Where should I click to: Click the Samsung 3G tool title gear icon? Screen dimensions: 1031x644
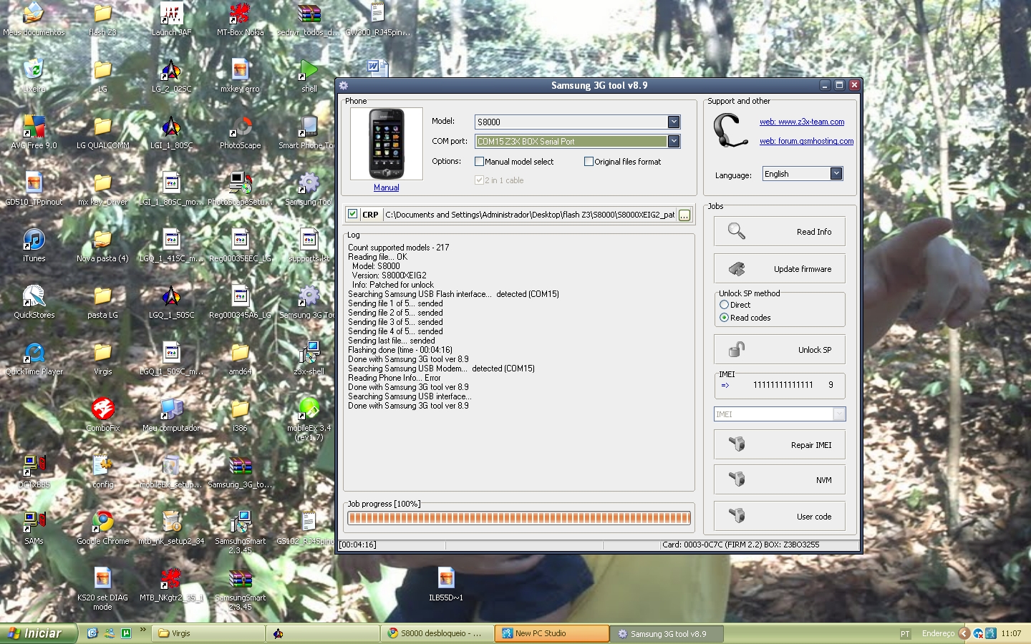(x=343, y=85)
